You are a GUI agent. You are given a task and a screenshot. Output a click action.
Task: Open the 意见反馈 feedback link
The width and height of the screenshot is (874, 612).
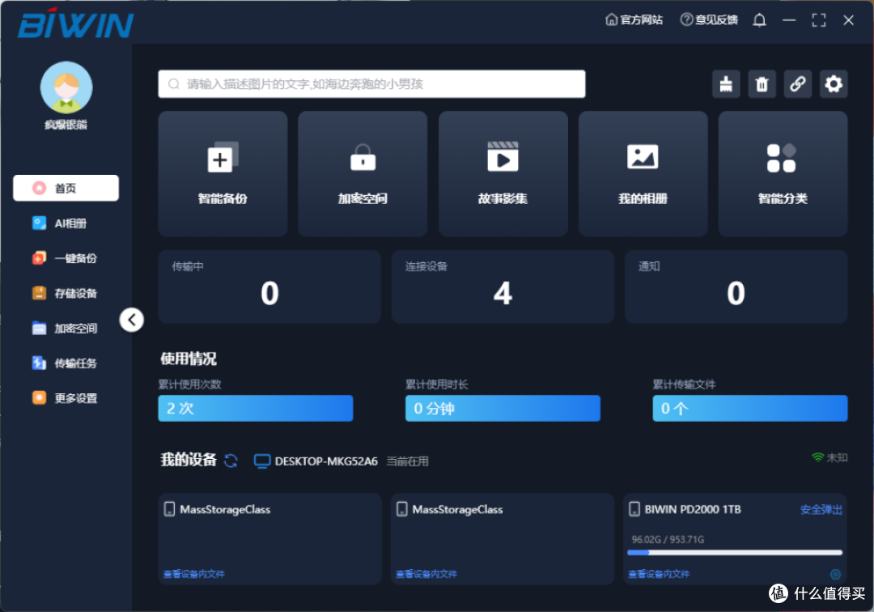pos(709,20)
